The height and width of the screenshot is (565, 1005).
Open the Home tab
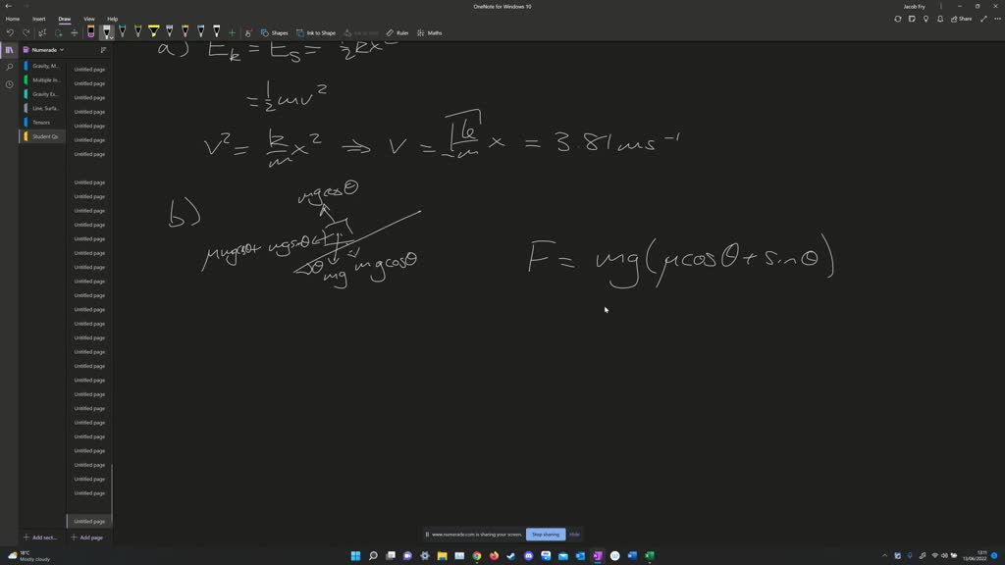pyautogui.click(x=12, y=20)
